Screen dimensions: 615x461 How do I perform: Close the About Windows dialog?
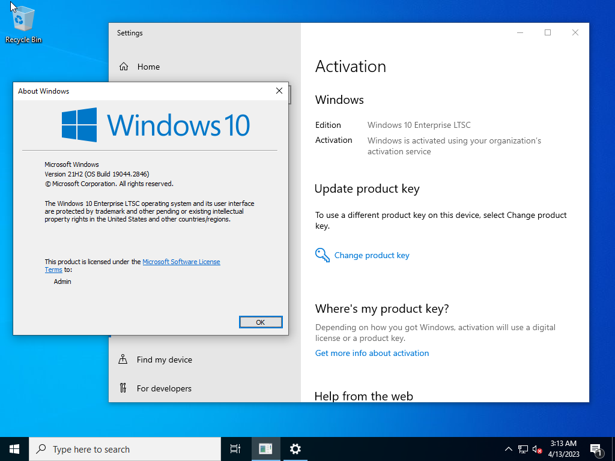(x=279, y=91)
